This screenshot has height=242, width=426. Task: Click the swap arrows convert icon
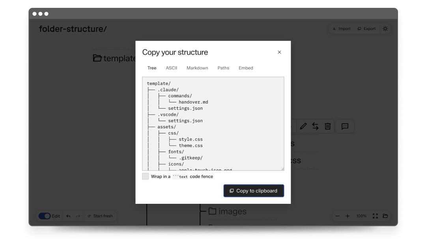coord(316,126)
